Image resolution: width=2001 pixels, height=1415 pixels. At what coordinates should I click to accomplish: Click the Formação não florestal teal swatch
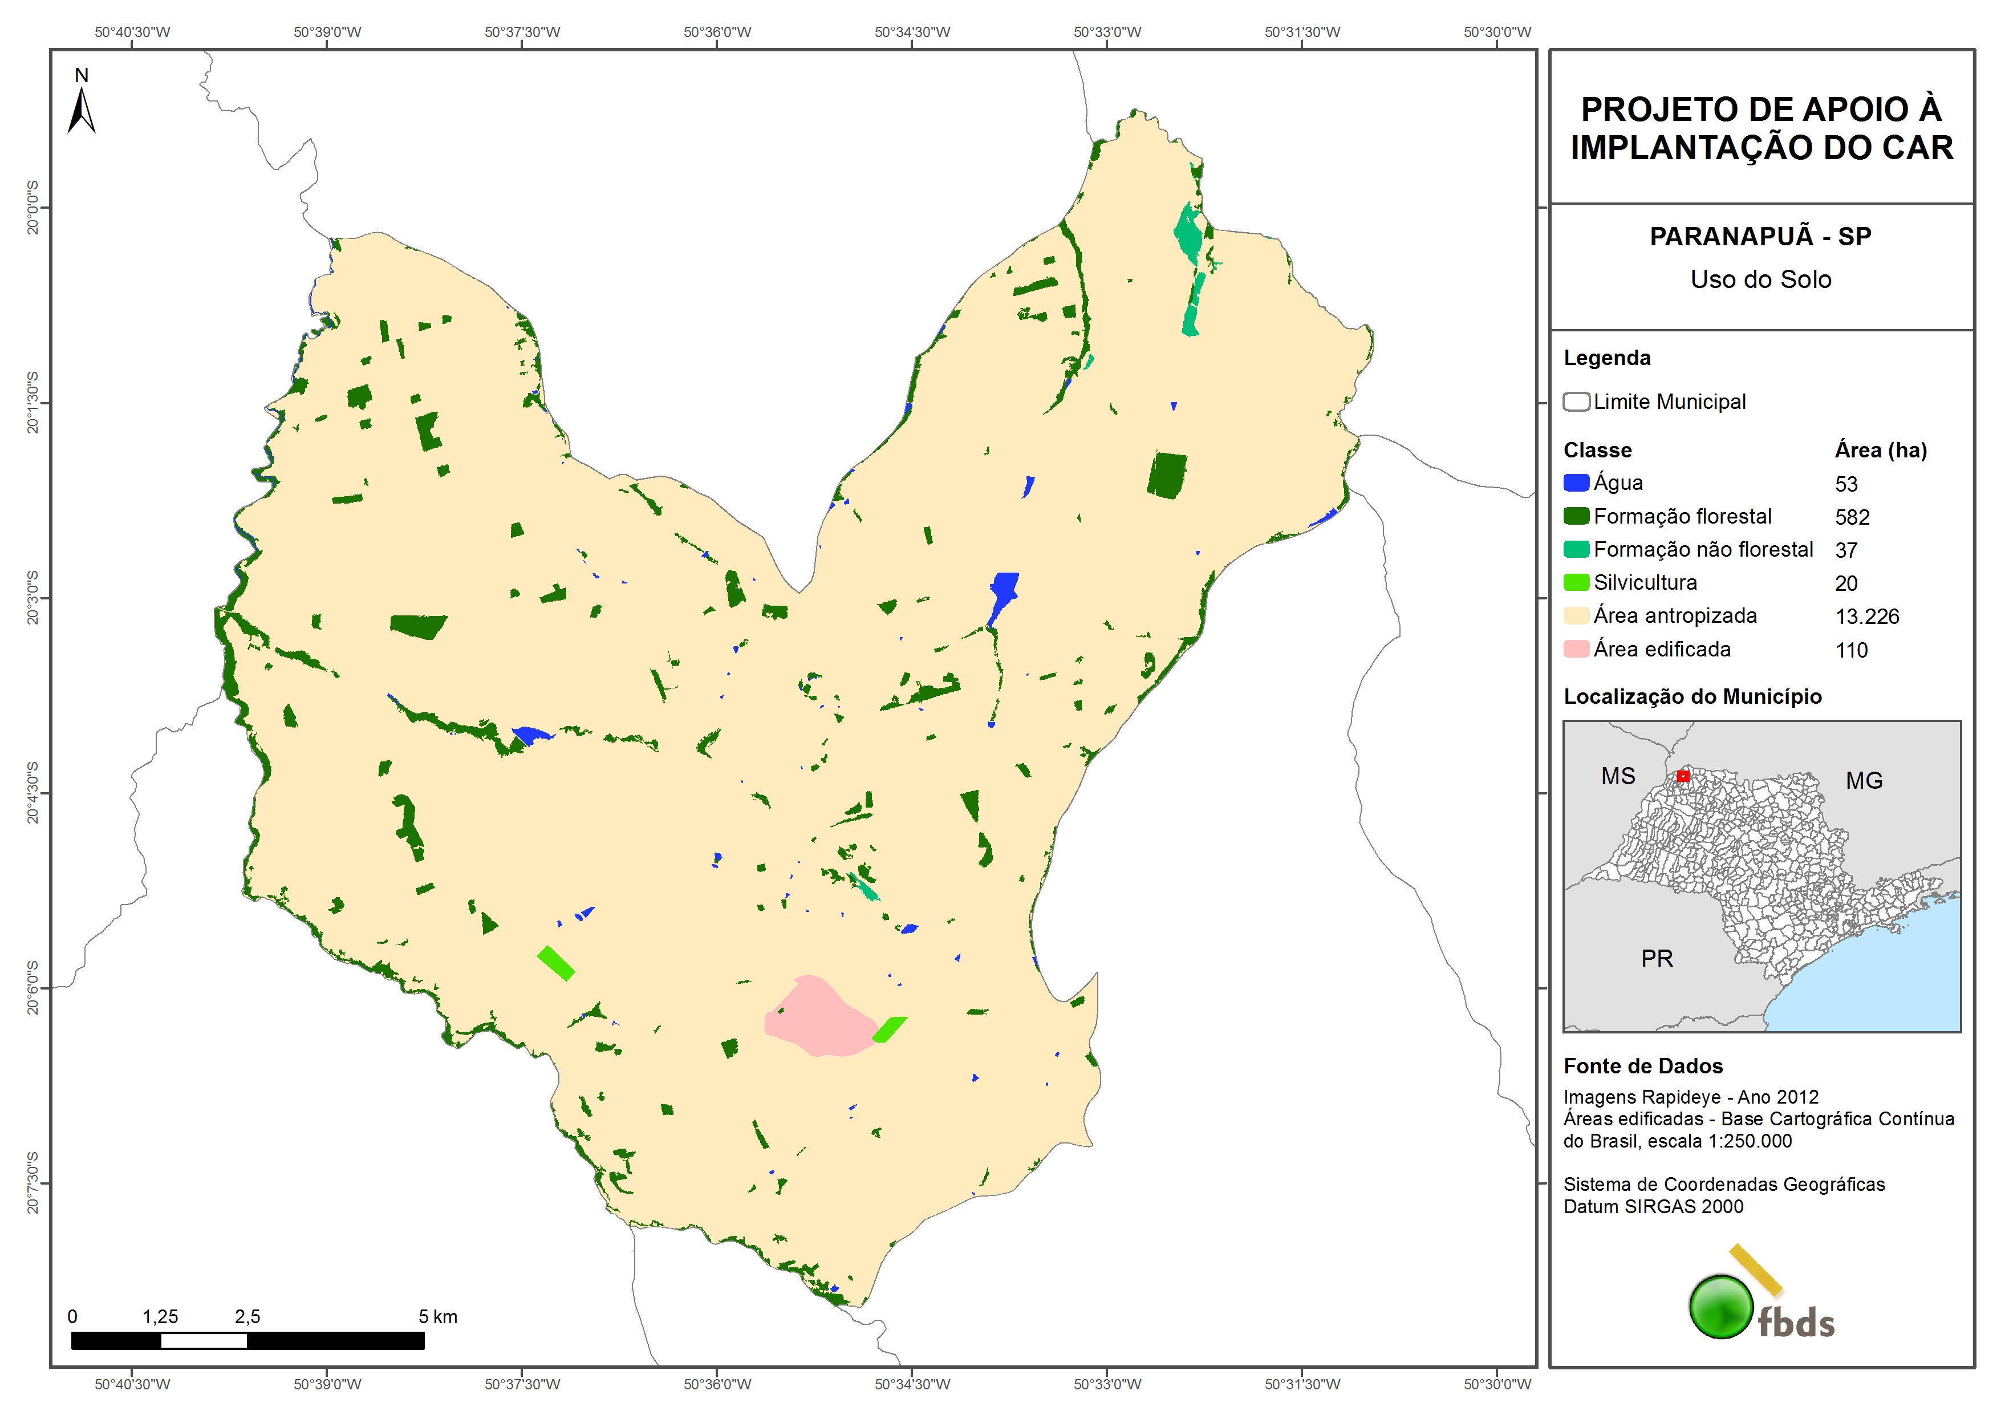1576,549
